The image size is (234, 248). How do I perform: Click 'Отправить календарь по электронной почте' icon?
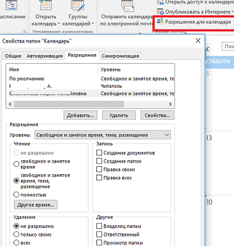pos(127,6)
